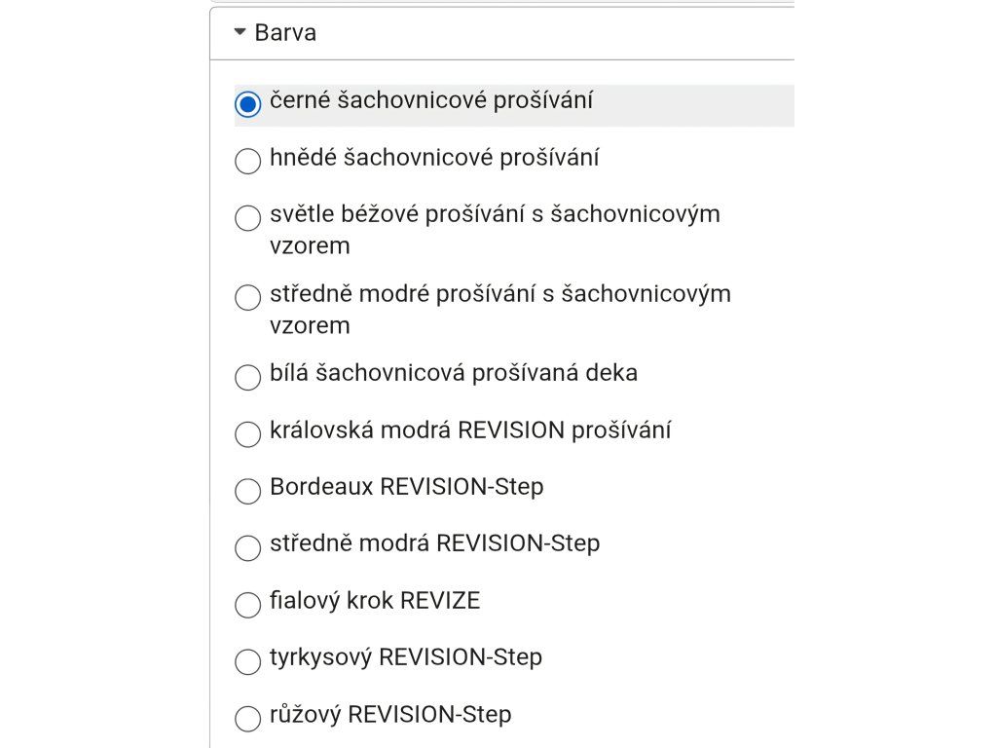The width and height of the screenshot is (997, 748).
Task: Click the královská modrá REVISION prošívání text
Action: pos(470,430)
